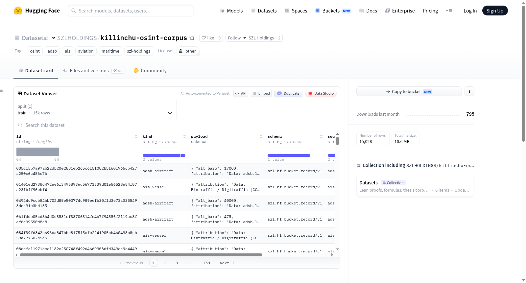Open the dataset viewer API button
The image size is (526, 283).
[241, 93]
